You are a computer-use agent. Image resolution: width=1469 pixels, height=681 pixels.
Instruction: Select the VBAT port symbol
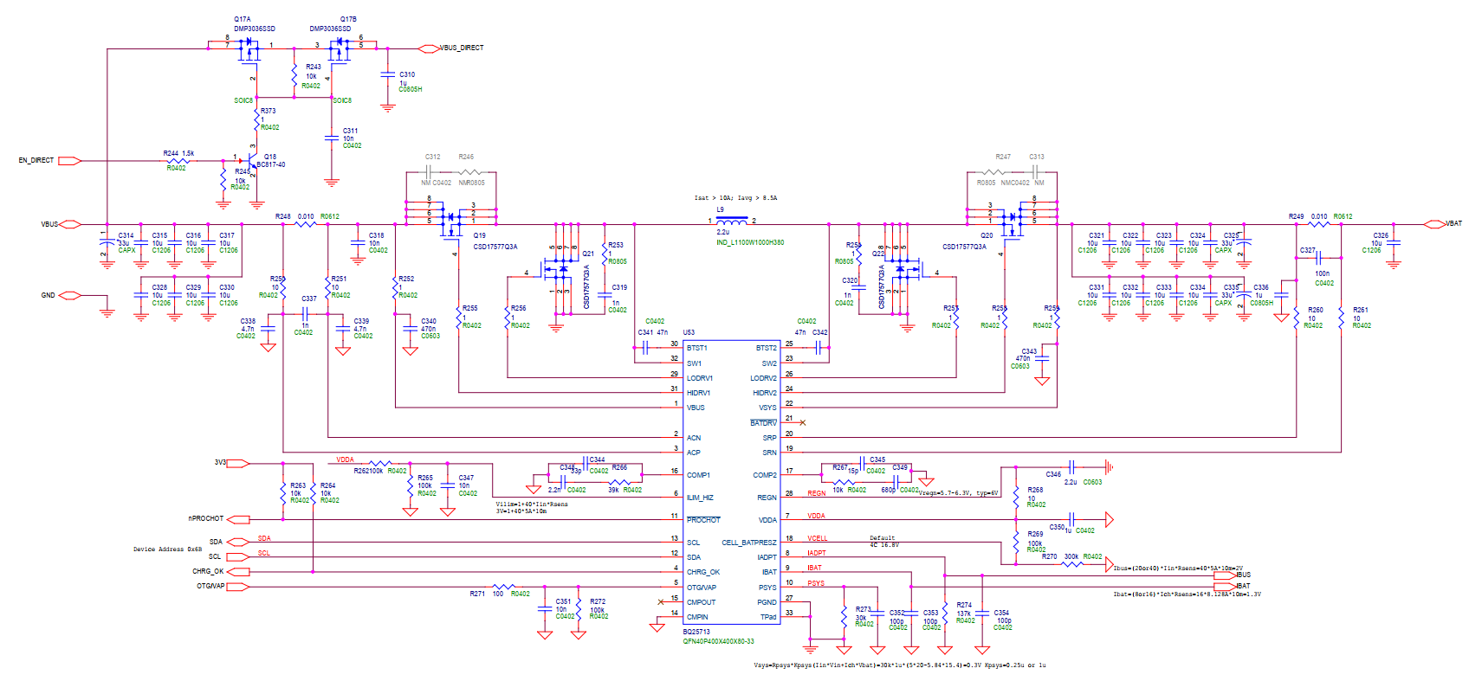1434,224
